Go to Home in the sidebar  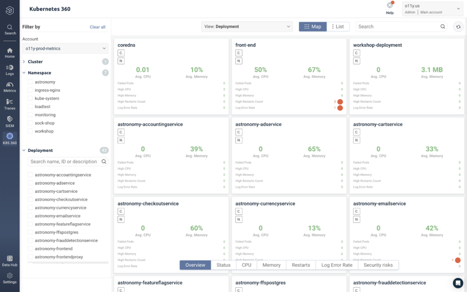[10, 53]
